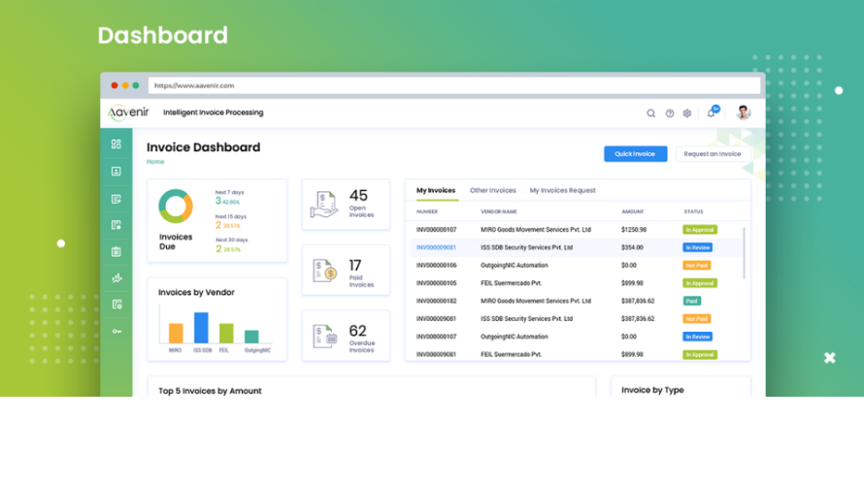Click the green FEIL bar in the vendor chart

point(226,333)
